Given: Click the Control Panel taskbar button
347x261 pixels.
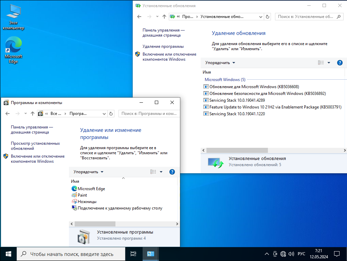Looking at the screenshot, I should [x=150, y=254].
